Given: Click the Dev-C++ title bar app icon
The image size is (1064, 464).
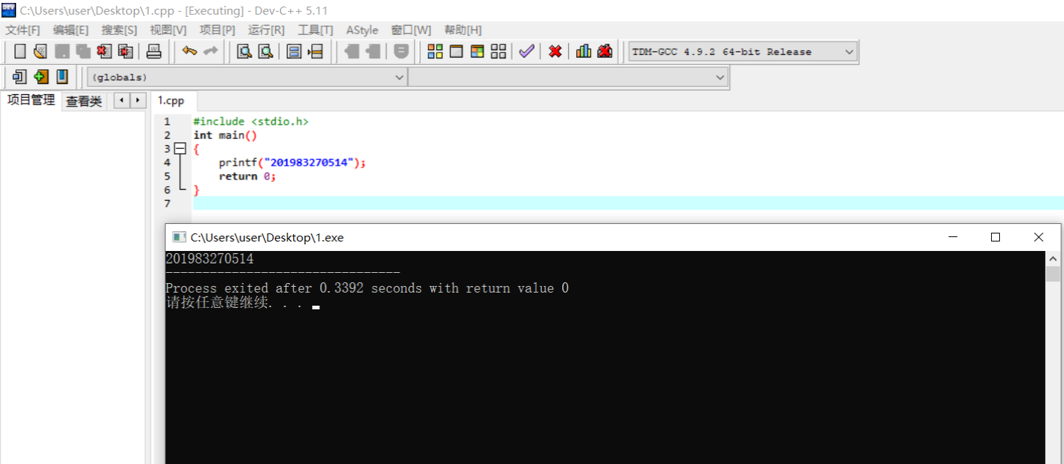Looking at the screenshot, I should coord(9,10).
